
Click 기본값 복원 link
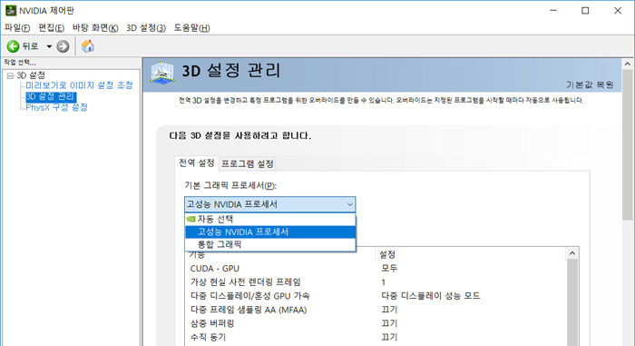pyautogui.click(x=590, y=84)
